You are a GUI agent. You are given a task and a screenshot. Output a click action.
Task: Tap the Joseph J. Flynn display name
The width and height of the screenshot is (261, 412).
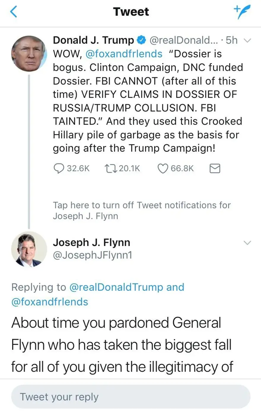click(91, 243)
